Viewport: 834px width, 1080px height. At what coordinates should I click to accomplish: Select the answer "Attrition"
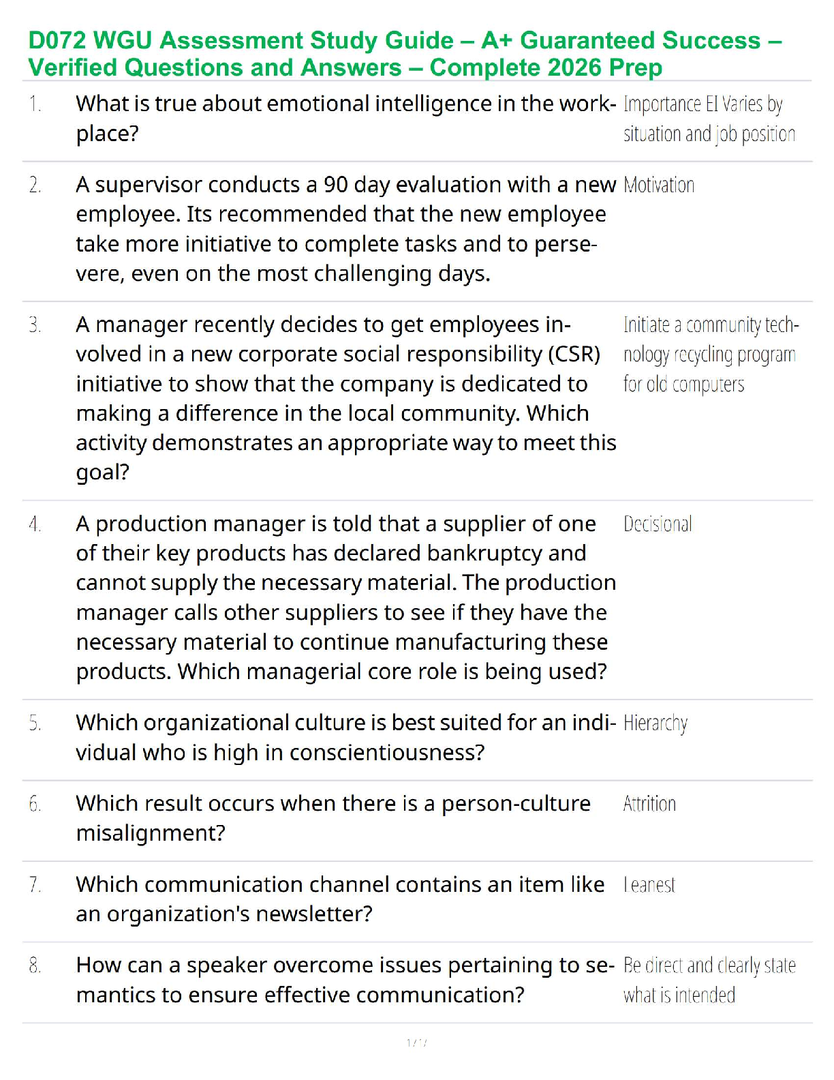click(x=649, y=804)
